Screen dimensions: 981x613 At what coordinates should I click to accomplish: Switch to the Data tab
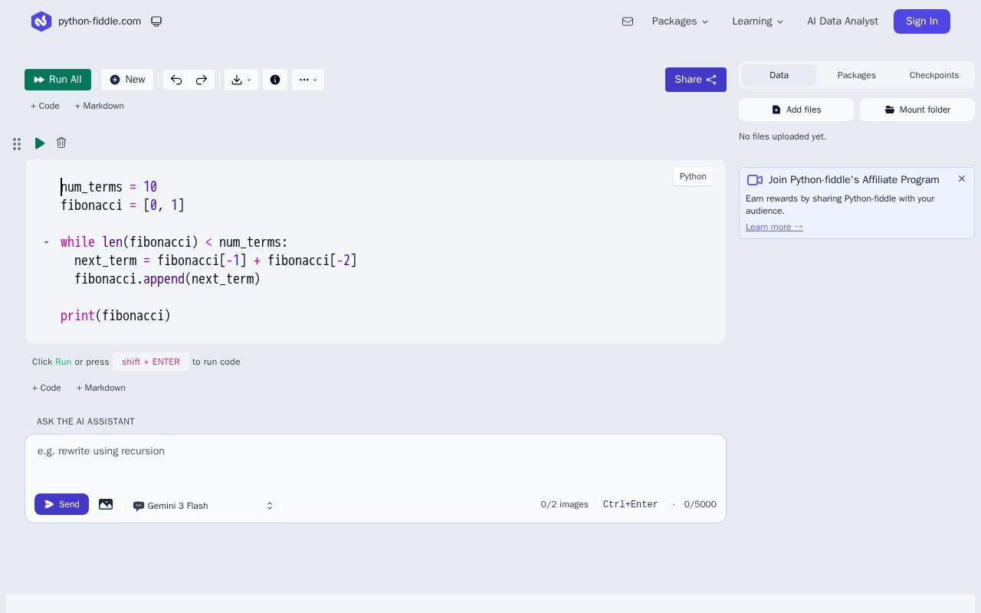click(x=779, y=75)
